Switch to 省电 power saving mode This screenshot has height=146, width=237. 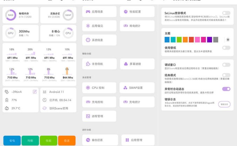(x=12, y=140)
